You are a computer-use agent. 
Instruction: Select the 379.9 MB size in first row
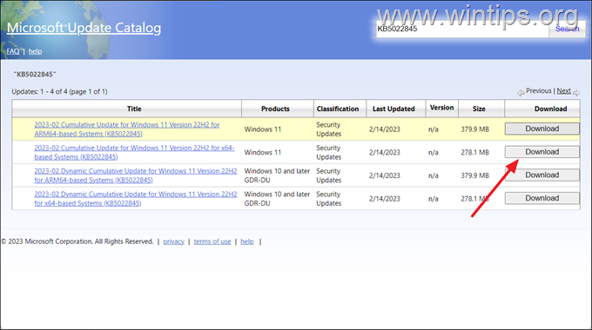point(474,129)
